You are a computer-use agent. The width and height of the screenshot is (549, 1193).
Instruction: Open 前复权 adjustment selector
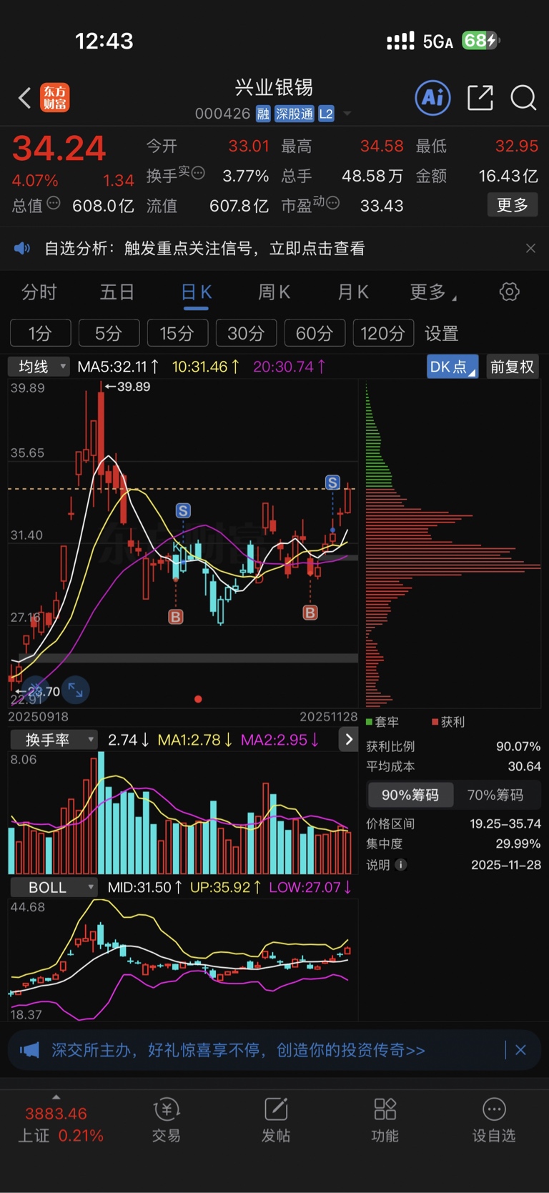pyautogui.click(x=513, y=367)
